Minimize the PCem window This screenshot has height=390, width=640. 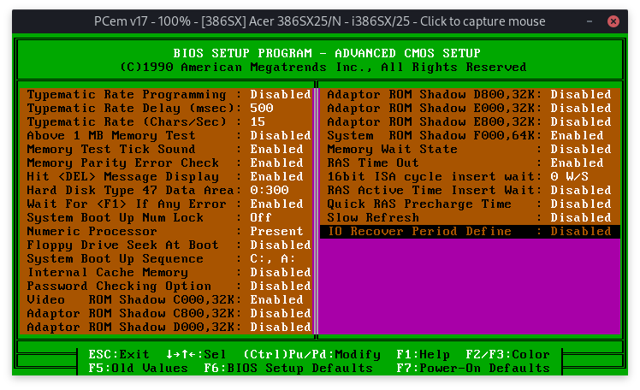click(590, 21)
